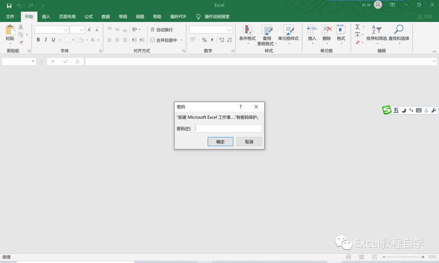This screenshot has height=263, width=439.
Task: Toggle Bold formatting
Action: (x=38, y=40)
